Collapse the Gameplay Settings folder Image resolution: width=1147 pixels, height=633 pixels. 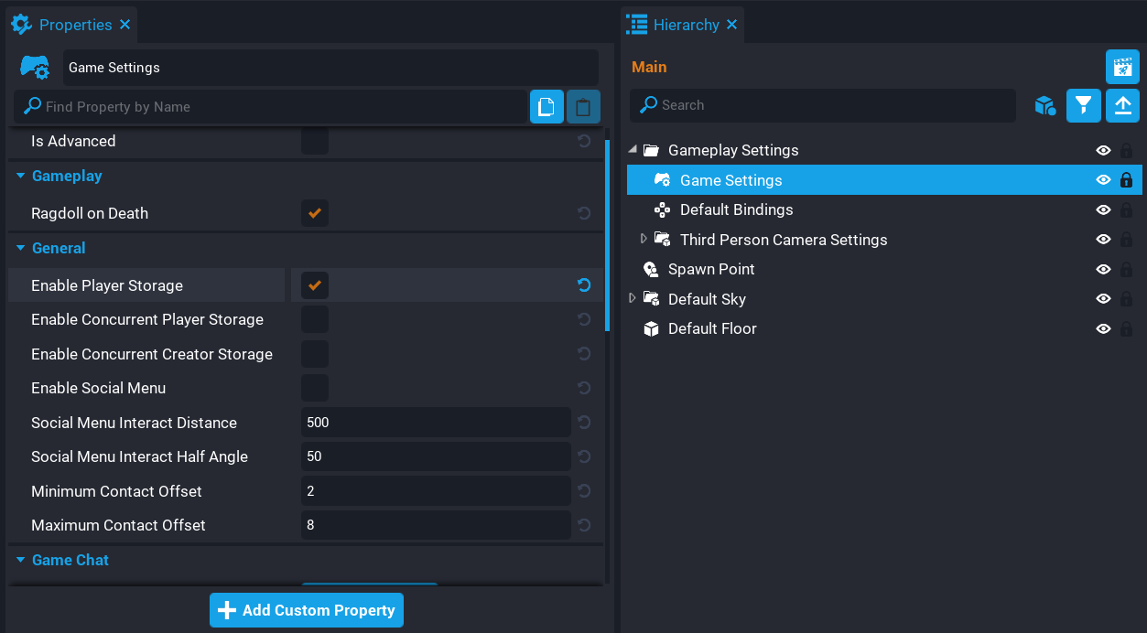633,150
